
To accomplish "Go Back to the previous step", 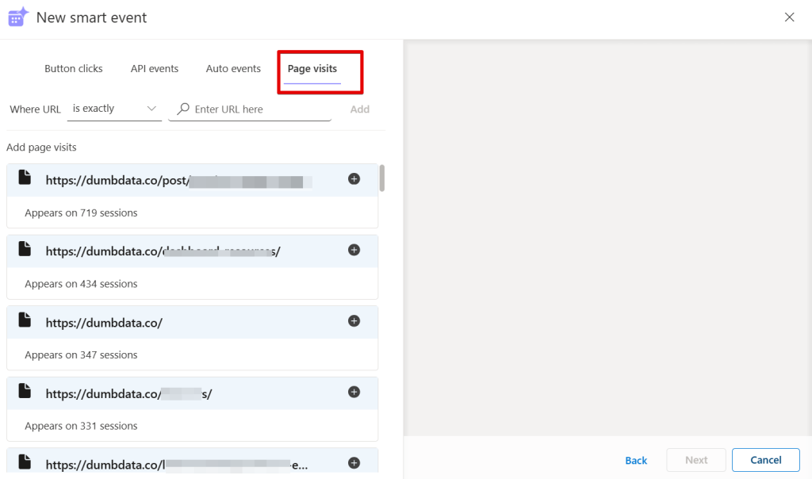I will tap(636, 460).
